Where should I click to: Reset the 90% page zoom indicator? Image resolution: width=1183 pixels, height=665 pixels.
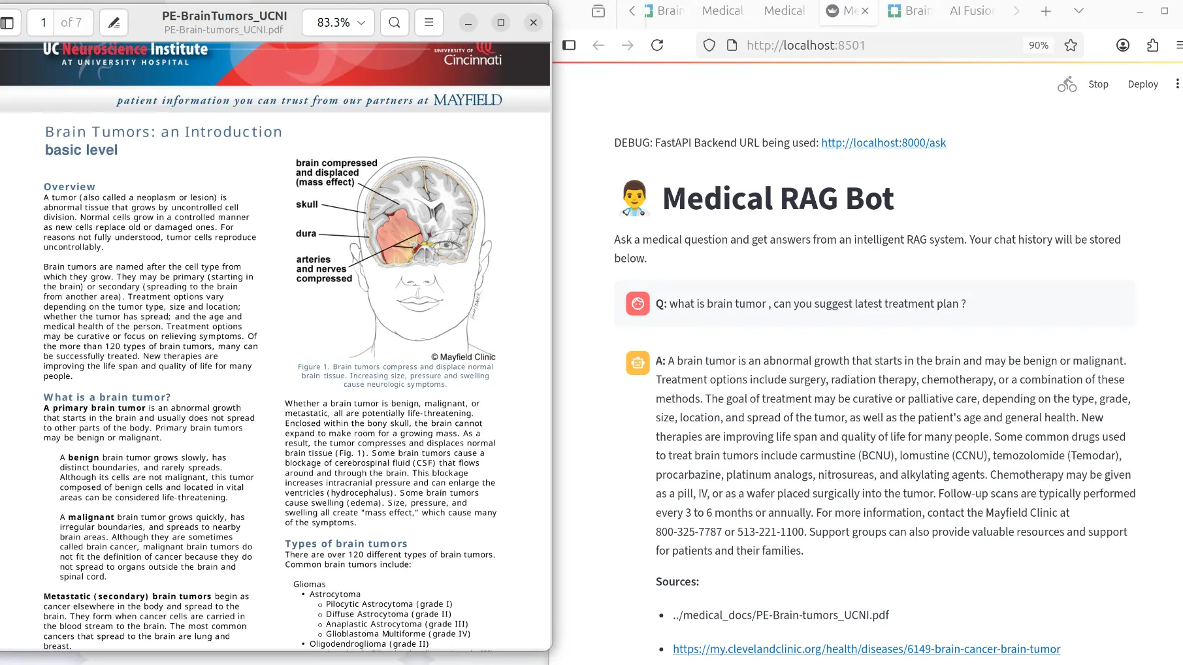click(1039, 45)
